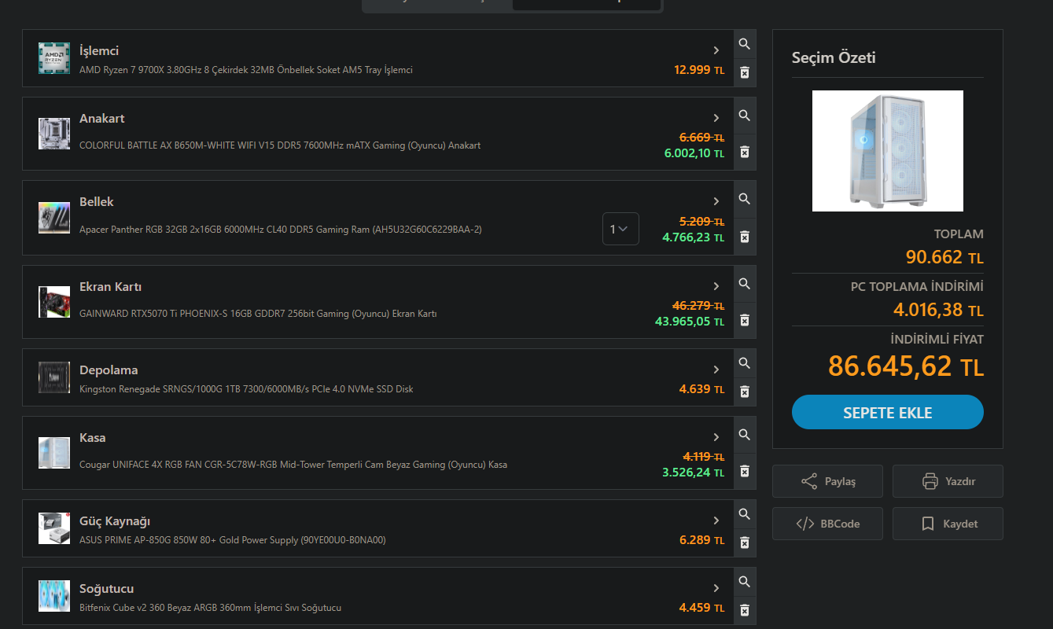The image size is (1053, 629).
Task: Delete the Depolama SSD from the list
Action: coord(744,392)
